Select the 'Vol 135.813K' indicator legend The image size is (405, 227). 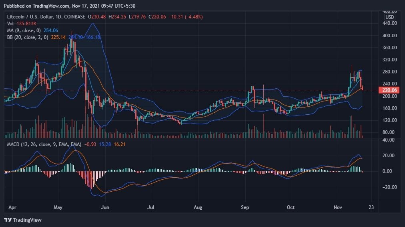click(22, 24)
